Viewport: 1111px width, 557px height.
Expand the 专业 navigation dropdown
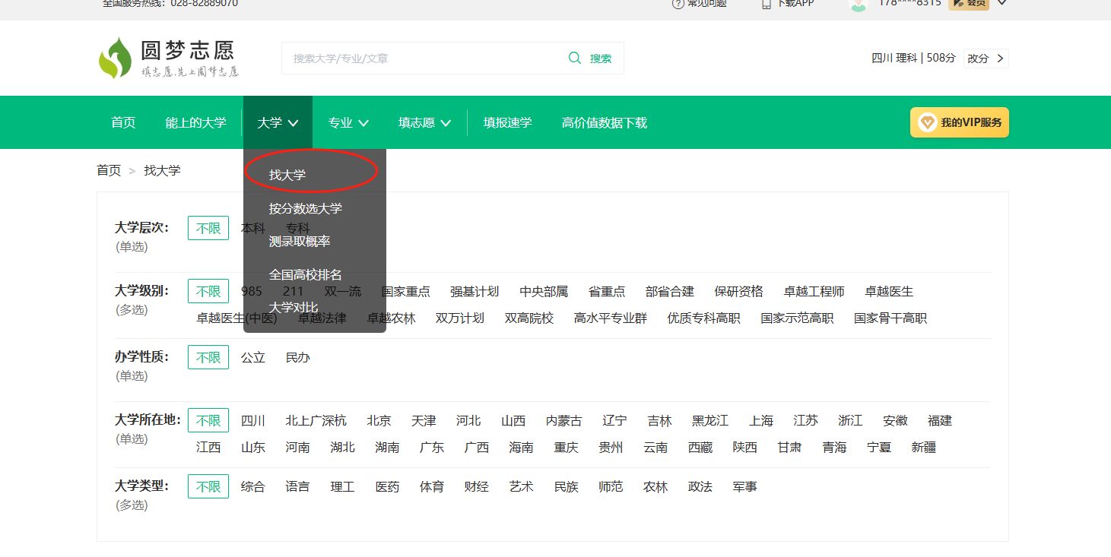coord(348,123)
